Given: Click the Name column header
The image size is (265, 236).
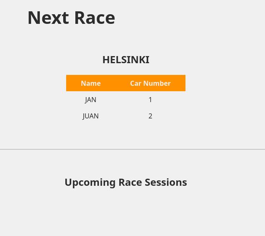Looking at the screenshot, I should click(91, 83).
